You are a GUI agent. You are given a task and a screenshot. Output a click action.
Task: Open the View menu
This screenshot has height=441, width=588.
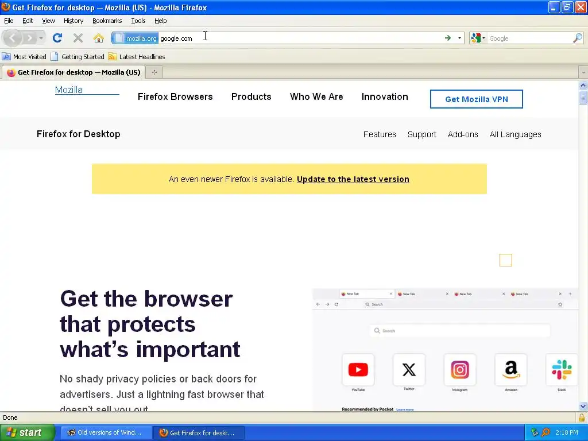pos(48,21)
